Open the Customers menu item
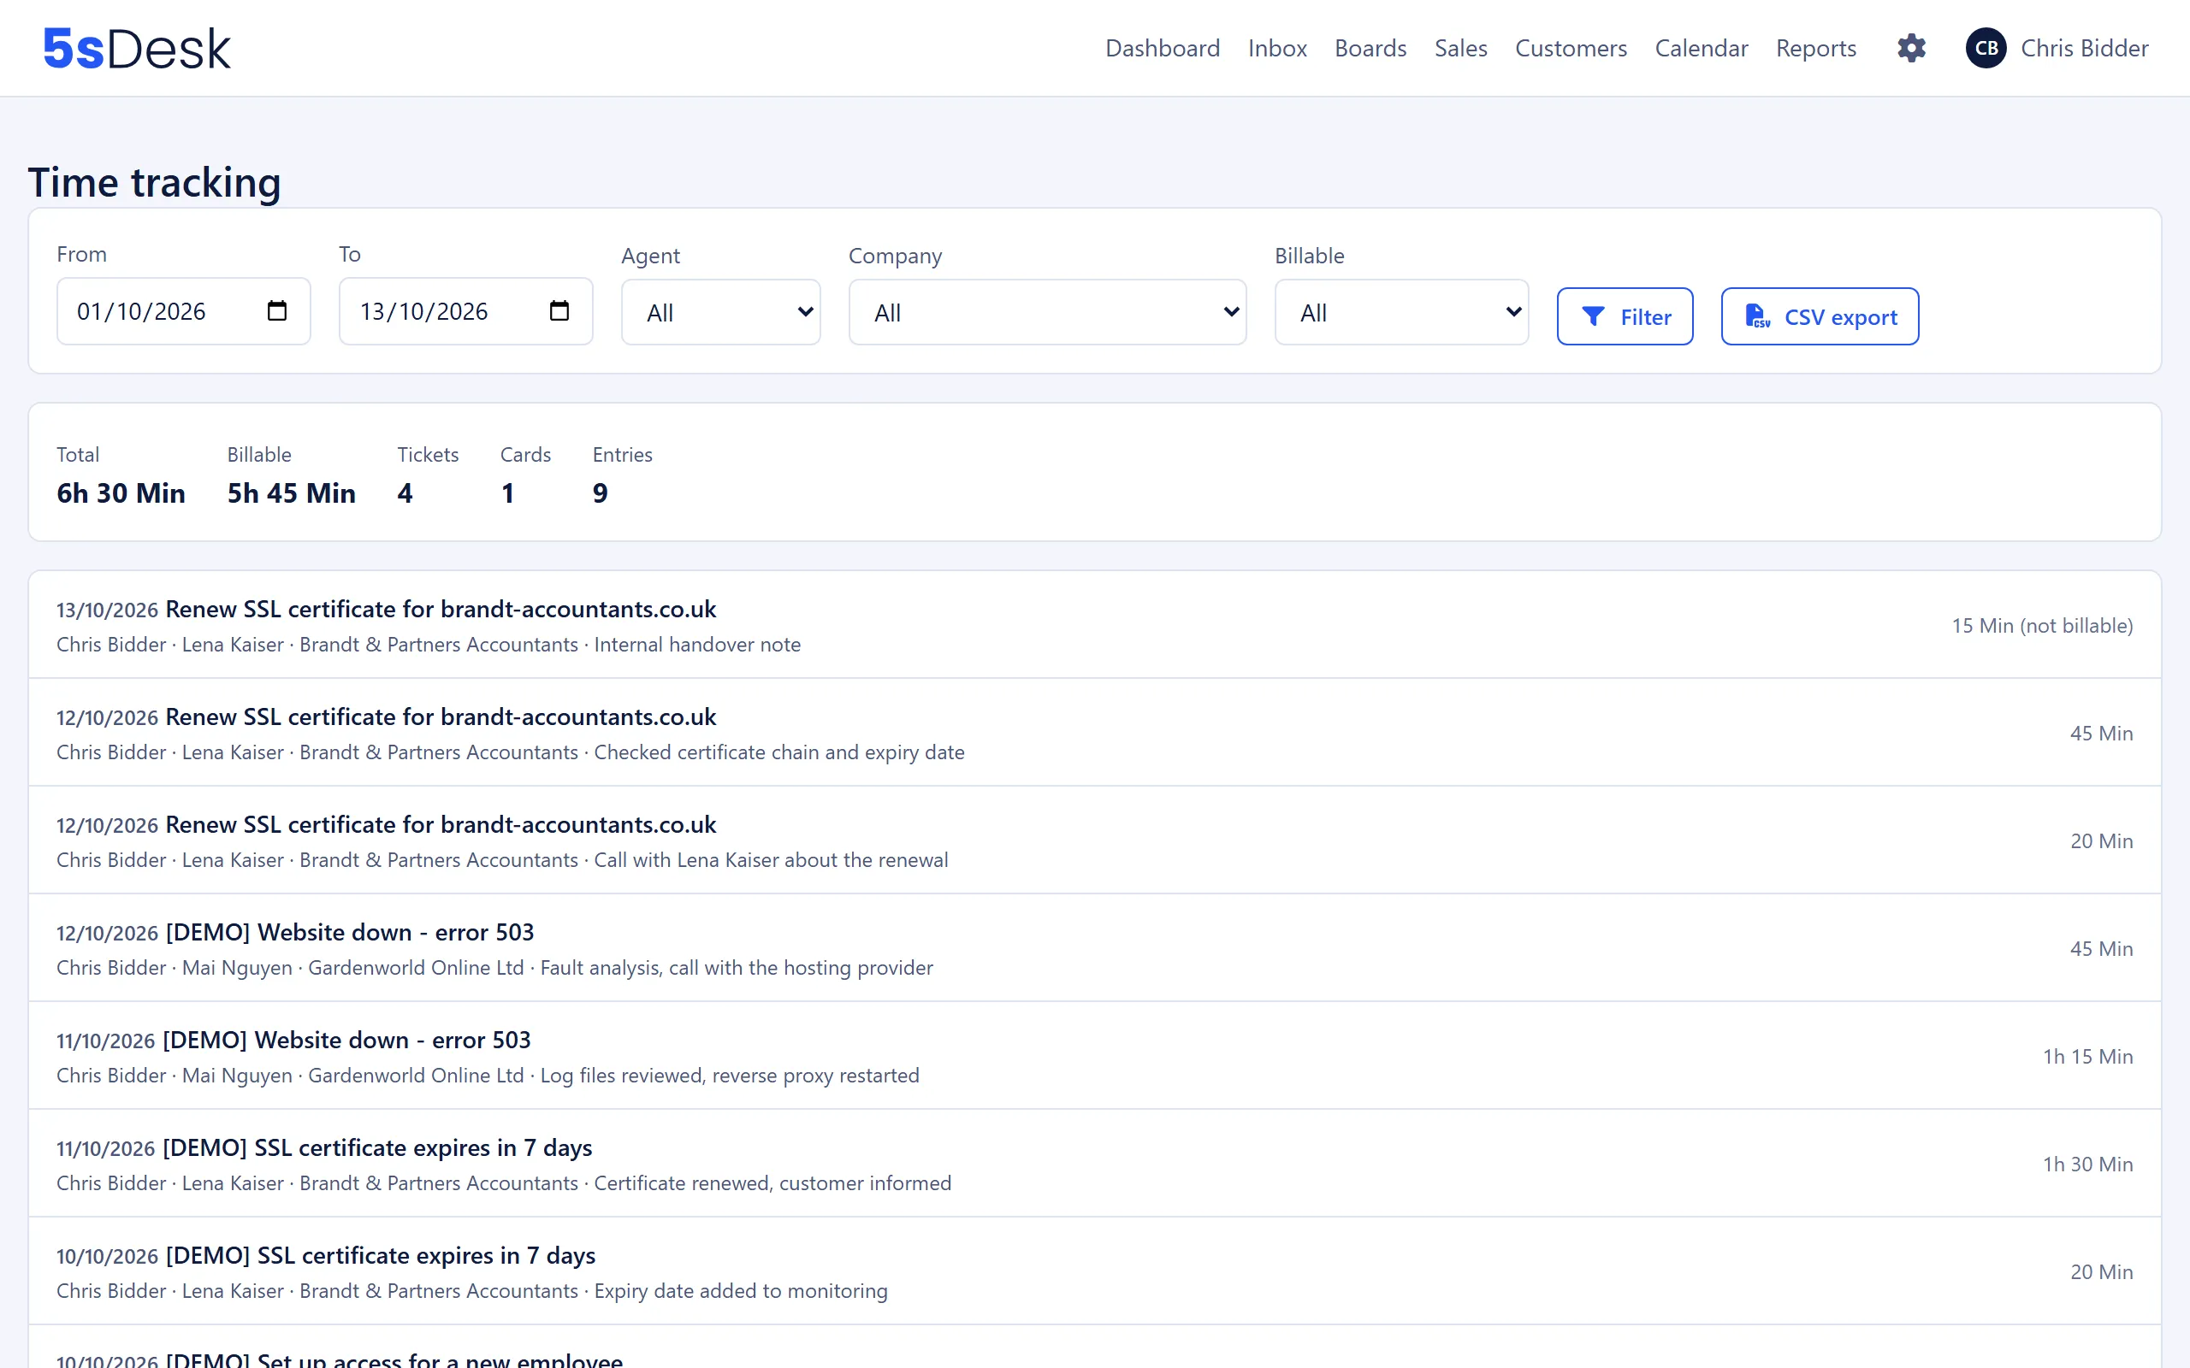The width and height of the screenshot is (2190, 1368). pyautogui.click(x=1570, y=48)
